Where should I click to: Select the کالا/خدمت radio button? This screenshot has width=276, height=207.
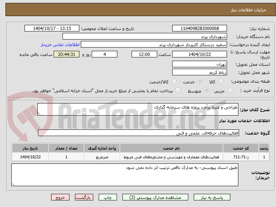[x=174, y=81]
